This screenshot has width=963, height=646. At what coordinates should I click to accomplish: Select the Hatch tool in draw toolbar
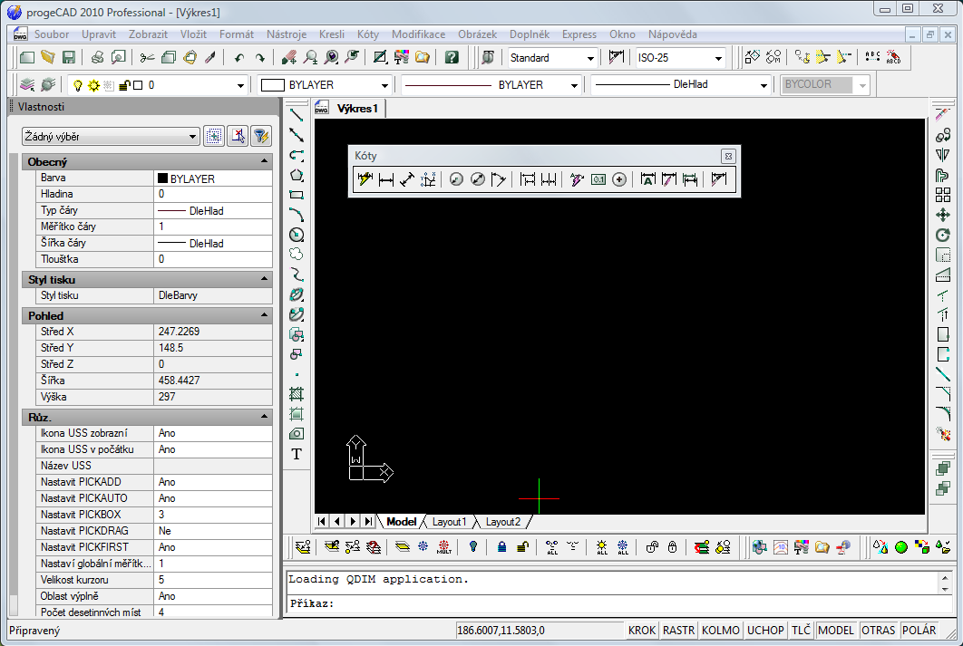pyautogui.click(x=297, y=394)
